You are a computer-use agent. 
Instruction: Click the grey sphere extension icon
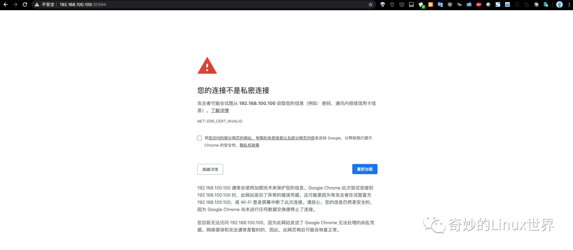pyautogui.click(x=488, y=5)
